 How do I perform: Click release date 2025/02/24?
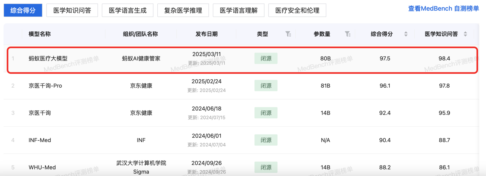[x=206, y=81]
